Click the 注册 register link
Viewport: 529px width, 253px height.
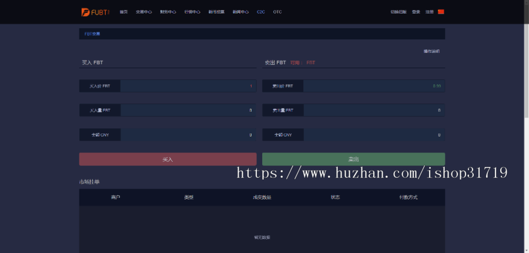point(430,12)
